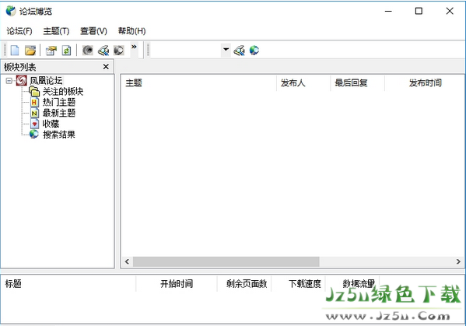466x326 pixels.
Task: Click the H icon beside 热门主题
Action: pos(34,102)
